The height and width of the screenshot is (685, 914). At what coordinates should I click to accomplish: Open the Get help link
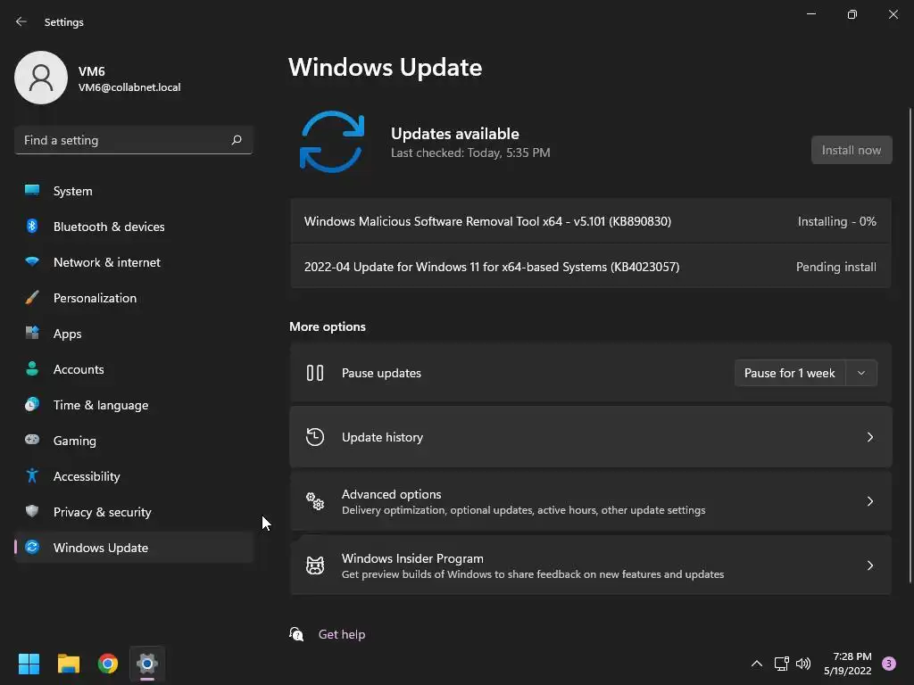[x=342, y=634]
